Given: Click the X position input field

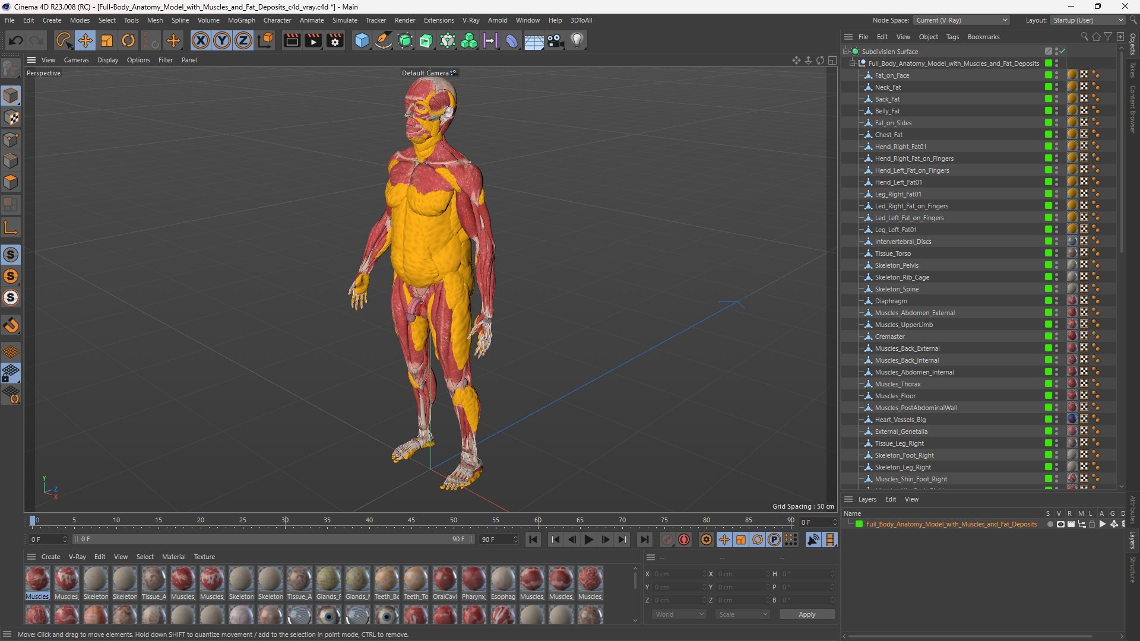Looking at the screenshot, I should 679,574.
